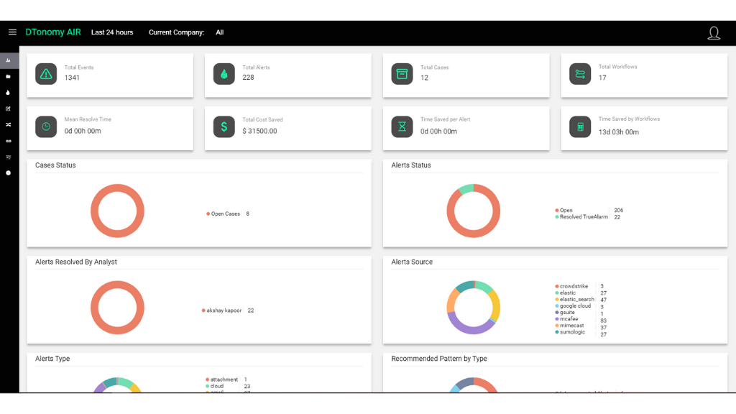Viewport: 736px width, 414px height.
Task: Open the hamburger navigation menu
Action: 12,32
